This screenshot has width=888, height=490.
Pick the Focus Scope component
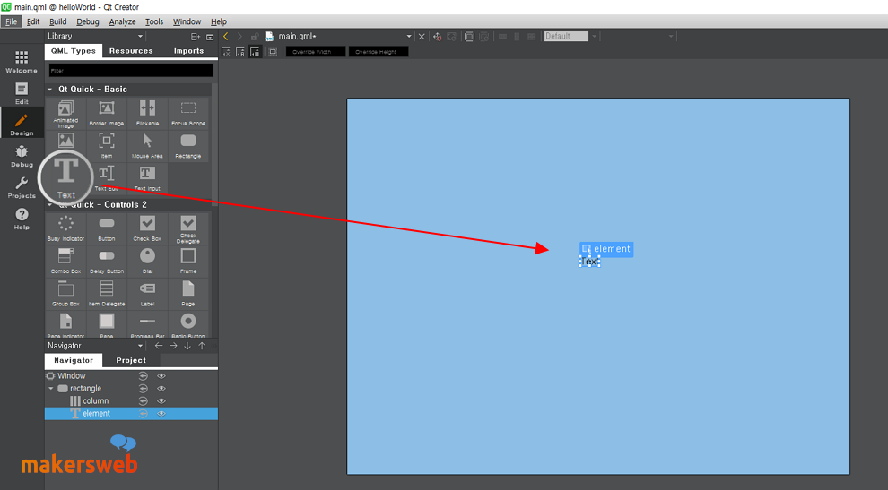(x=188, y=113)
